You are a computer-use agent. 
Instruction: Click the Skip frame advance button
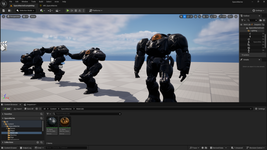click(72, 11)
